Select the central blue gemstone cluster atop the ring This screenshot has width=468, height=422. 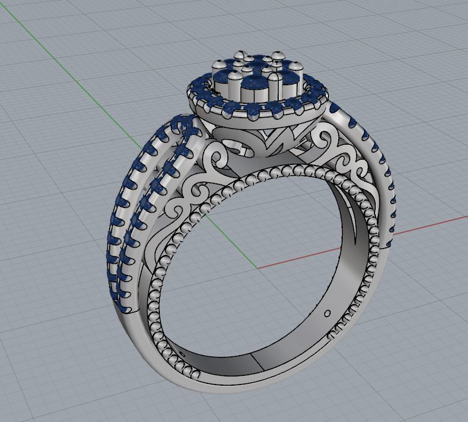click(257, 77)
